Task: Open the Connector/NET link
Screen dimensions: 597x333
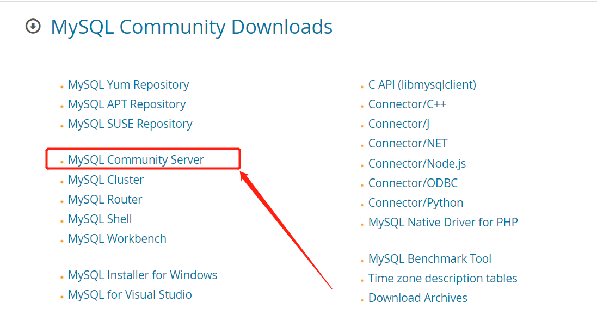Action: pos(408,144)
